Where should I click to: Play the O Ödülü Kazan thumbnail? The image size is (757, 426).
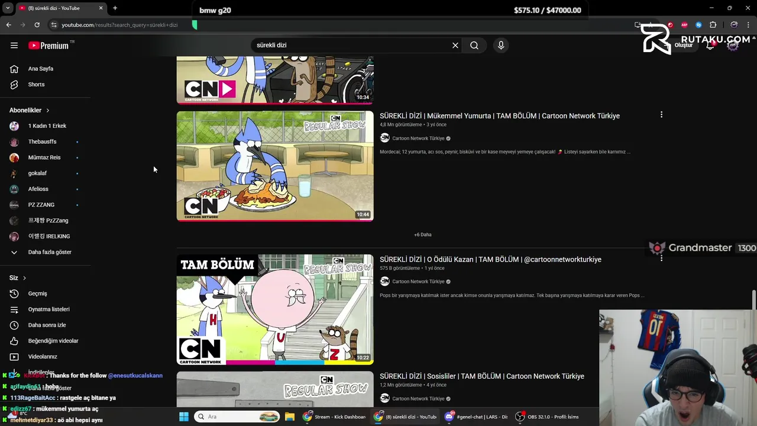click(275, 309)
